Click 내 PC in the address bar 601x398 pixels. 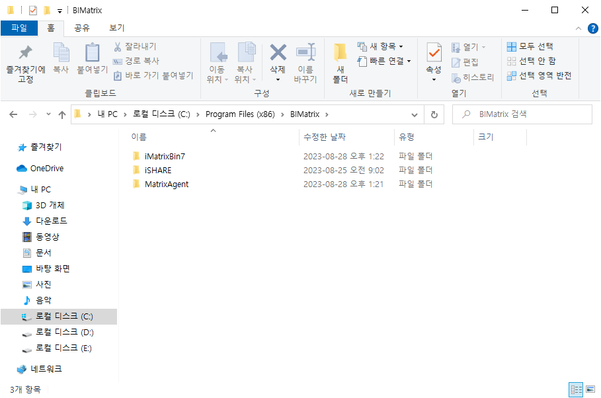[x=107, y=114]
